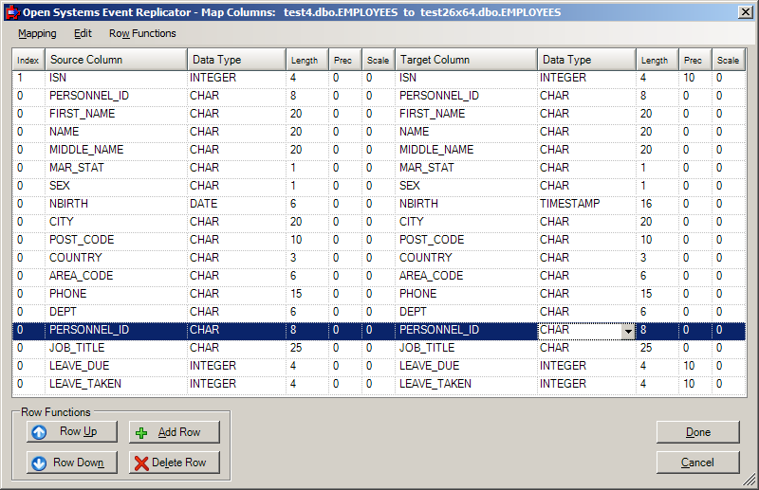Click the Target Column header

tap(466, 60)
